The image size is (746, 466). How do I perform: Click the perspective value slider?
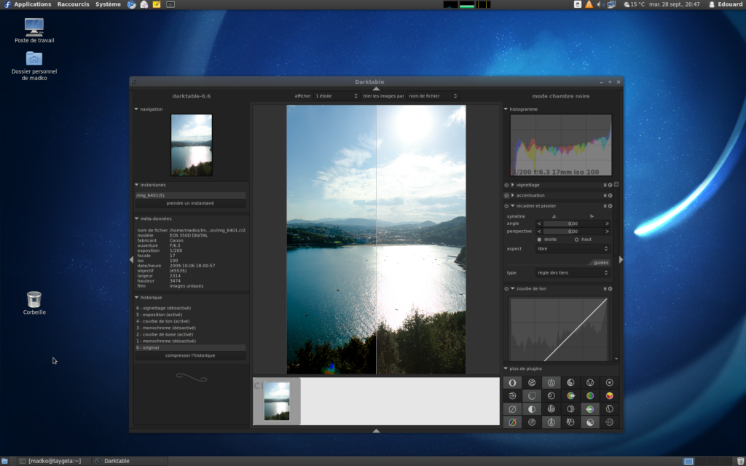pos(573,232)
